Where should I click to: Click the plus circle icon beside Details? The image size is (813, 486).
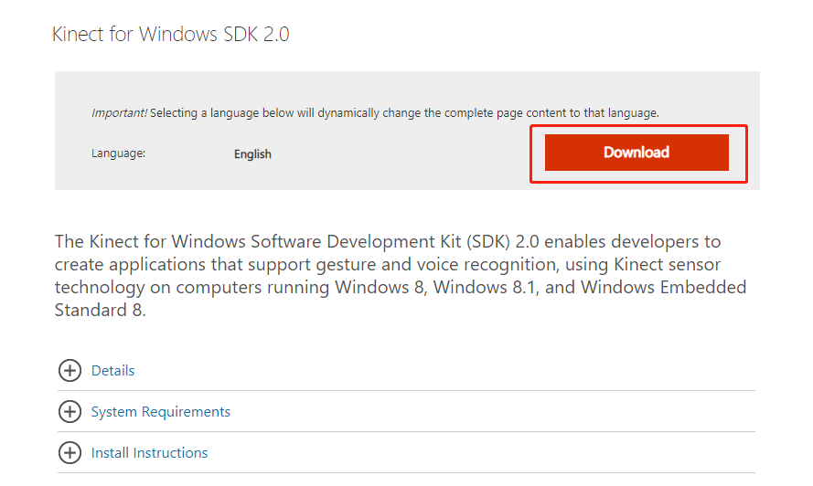coord(70,370)
